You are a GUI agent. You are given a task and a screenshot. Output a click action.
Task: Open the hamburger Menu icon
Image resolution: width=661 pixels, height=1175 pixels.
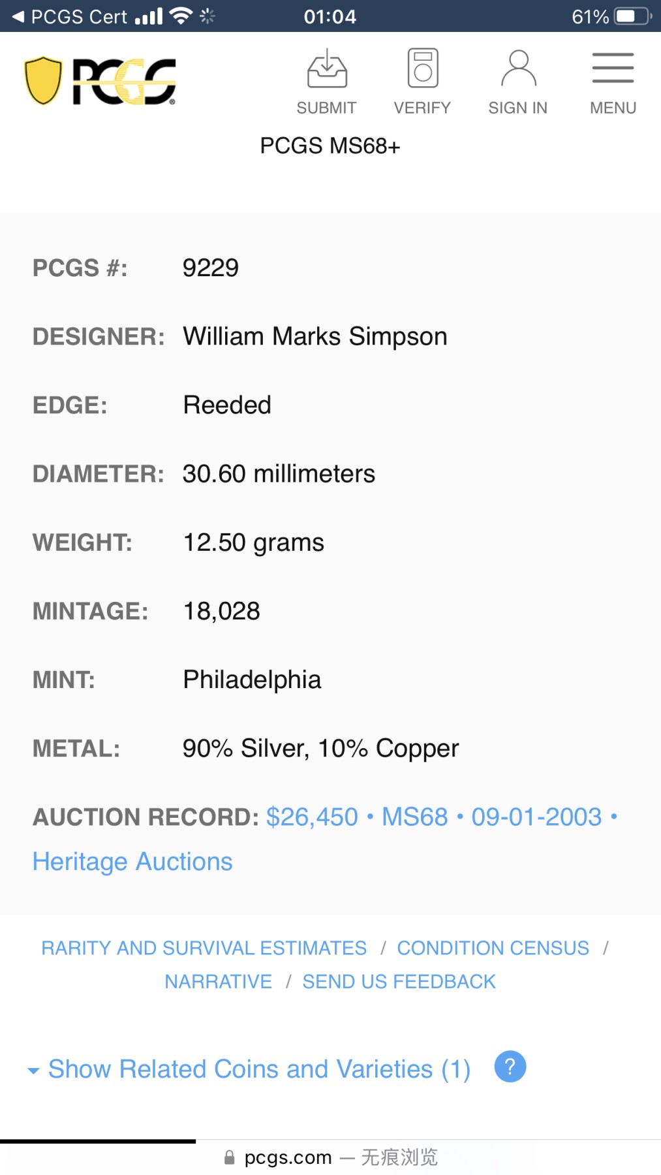click(x=613, y=69)
